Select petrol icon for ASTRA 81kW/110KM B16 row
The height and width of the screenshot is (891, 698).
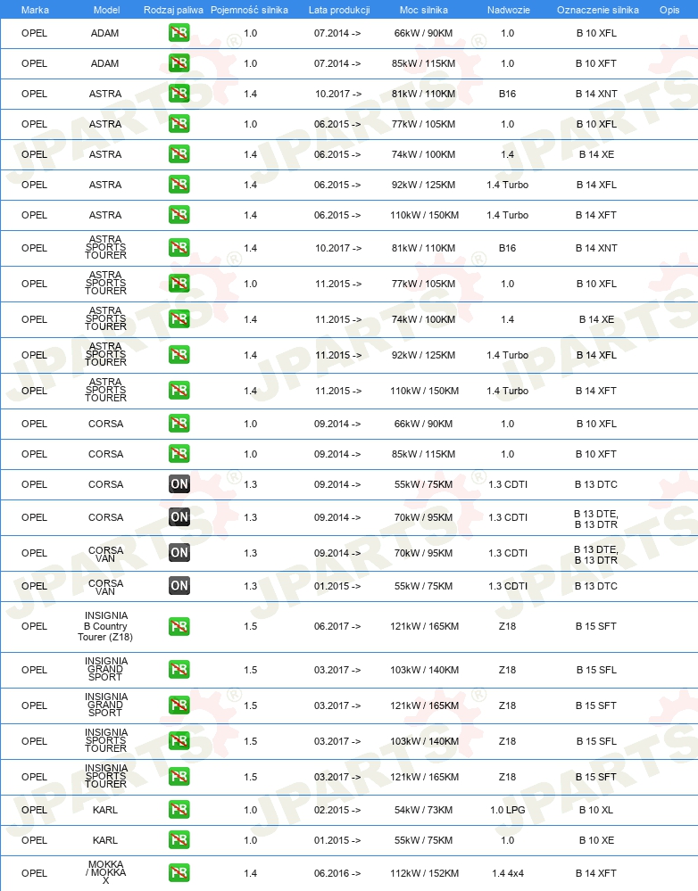click(179, 94)
